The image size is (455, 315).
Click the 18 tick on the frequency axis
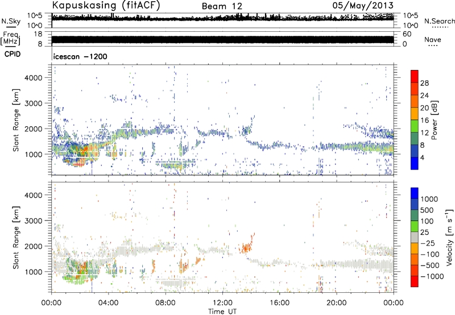(x=38, y=34)
